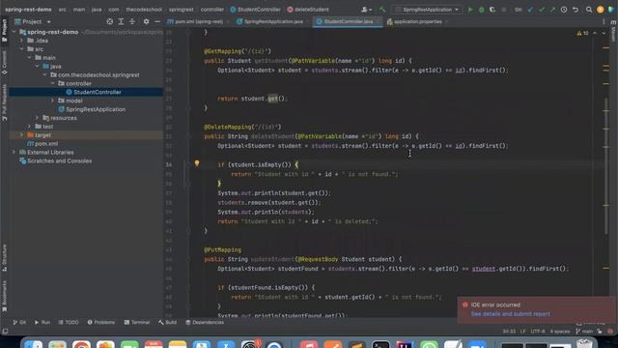Open IntelliJ IDEA from the macOS dock
Viewport: 618px width, 348px height.
(405, 345)
